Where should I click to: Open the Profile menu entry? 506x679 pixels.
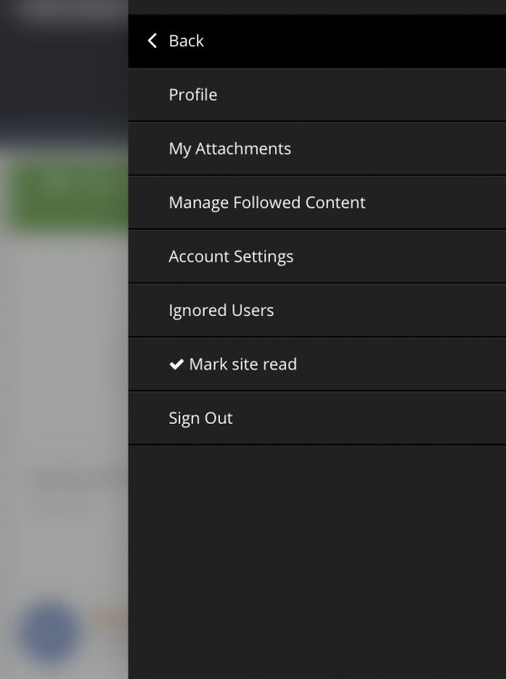(317, 95)
